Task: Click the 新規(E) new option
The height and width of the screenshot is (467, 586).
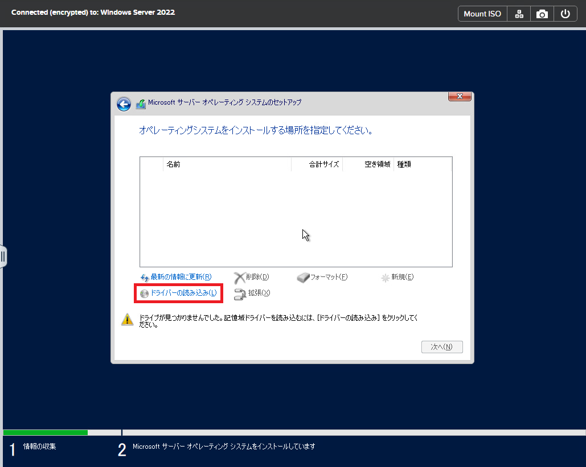Action: (398, 277)
